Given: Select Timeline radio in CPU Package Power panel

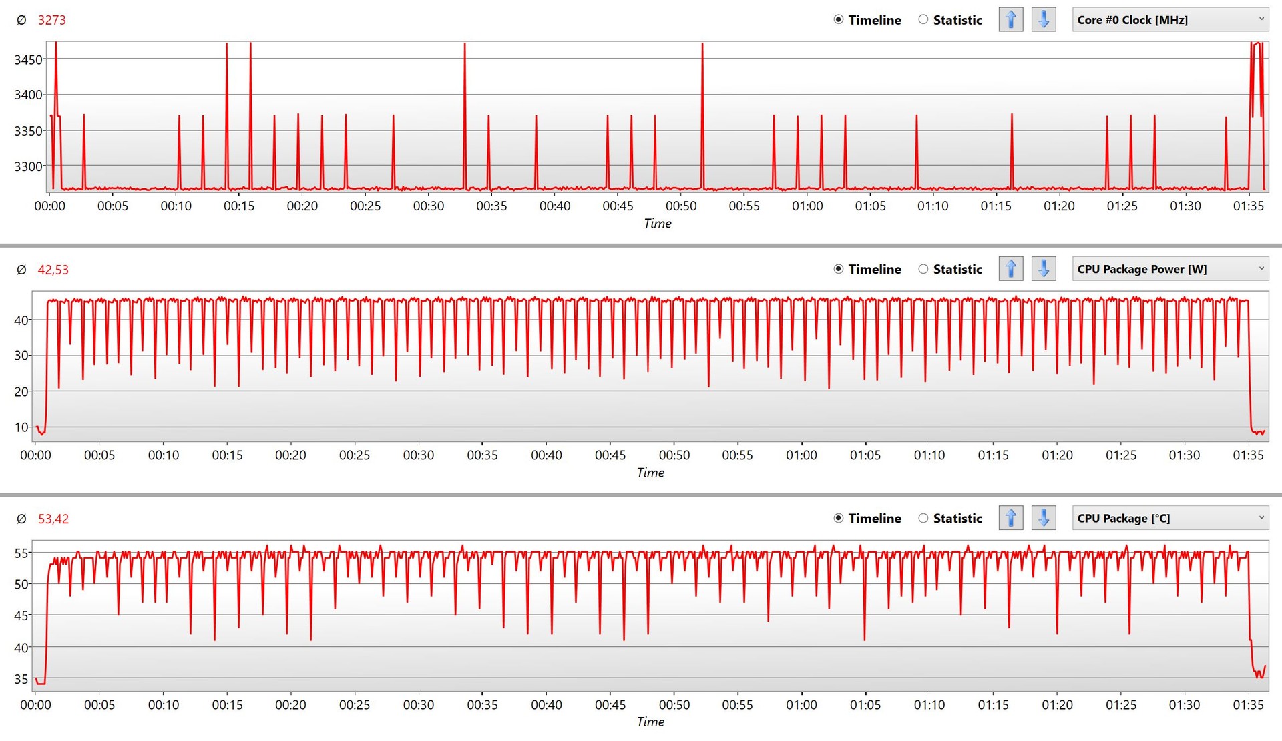Looking at the screenshot, I should point(839,269).
